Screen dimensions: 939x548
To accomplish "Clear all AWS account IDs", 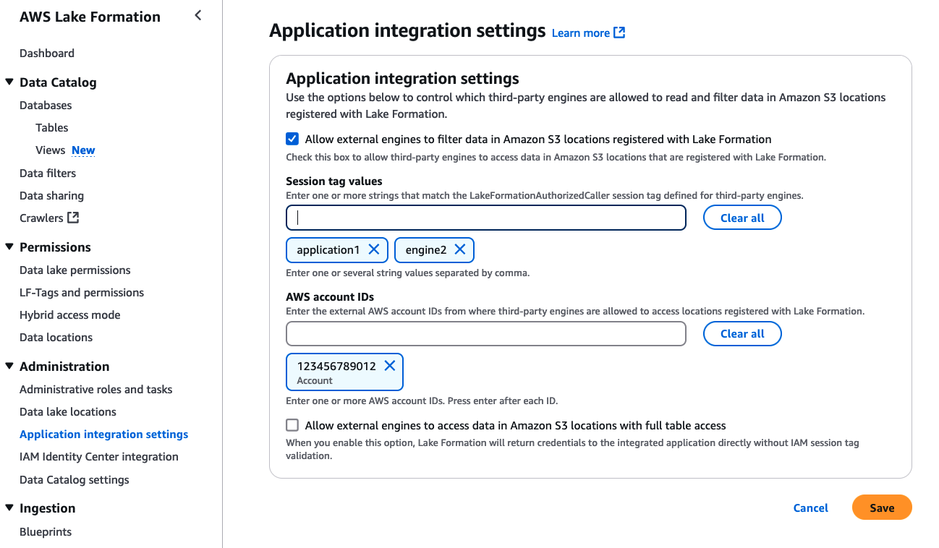I will tap(742, 333).
